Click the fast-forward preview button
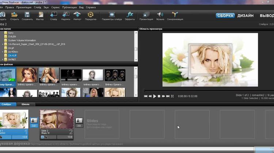Viewport: 274px width, 153px height. [163, 96]
